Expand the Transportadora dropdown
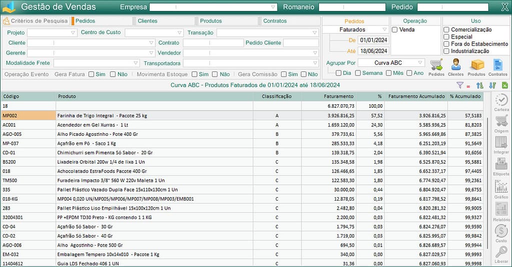Image resolution: width=512 pixels, height=267 pixels. coord(315,63)
